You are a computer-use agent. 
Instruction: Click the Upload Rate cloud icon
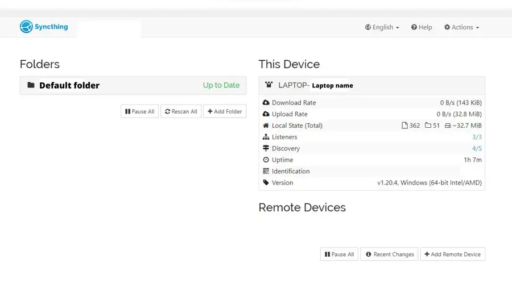pyautogui.click(x=266, y=114)
